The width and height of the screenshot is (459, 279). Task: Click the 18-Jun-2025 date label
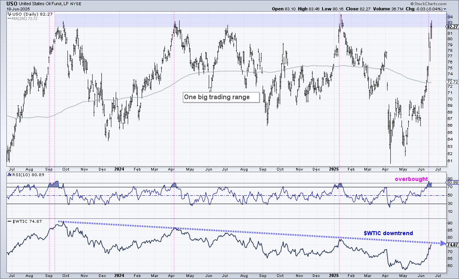click(x=18, y=9)
